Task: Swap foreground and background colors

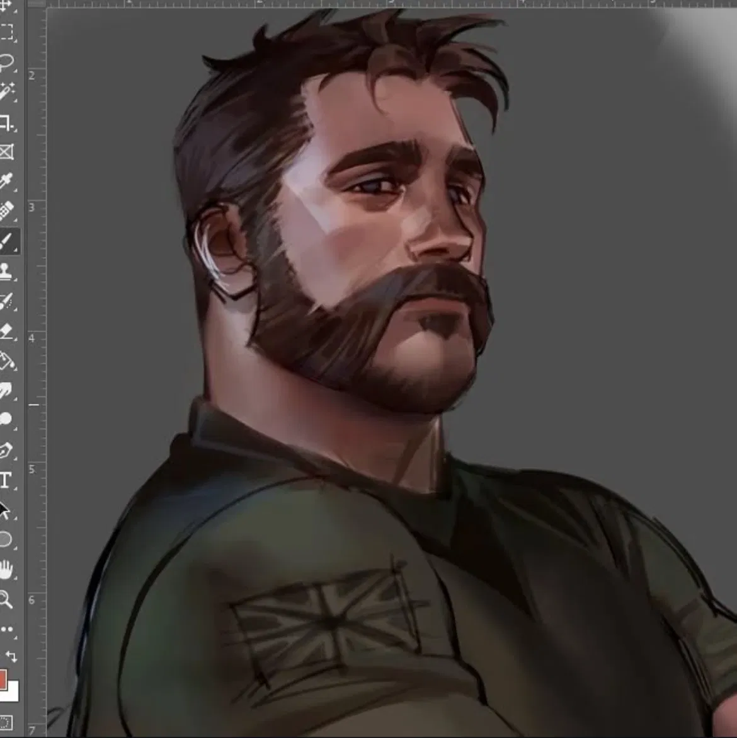Action: tap(11, 656)
